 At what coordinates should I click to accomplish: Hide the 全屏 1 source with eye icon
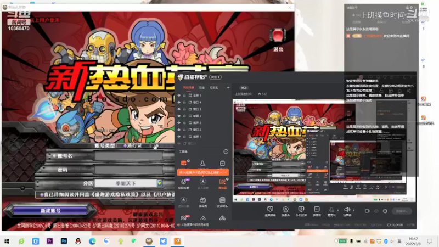point(179,96)
